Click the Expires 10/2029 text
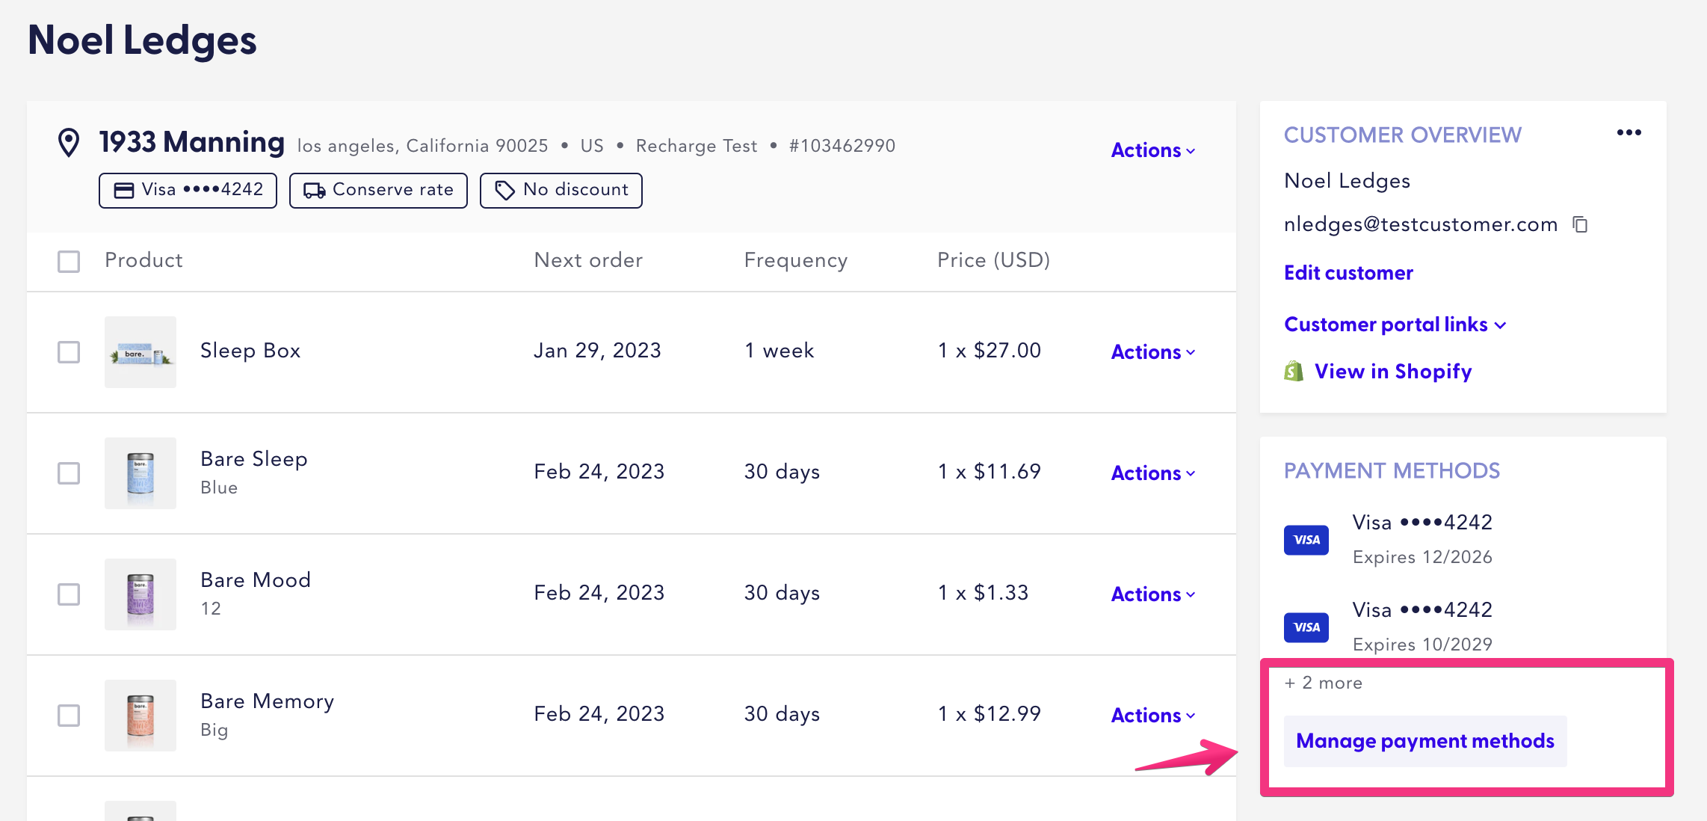 coord(1422,645)
